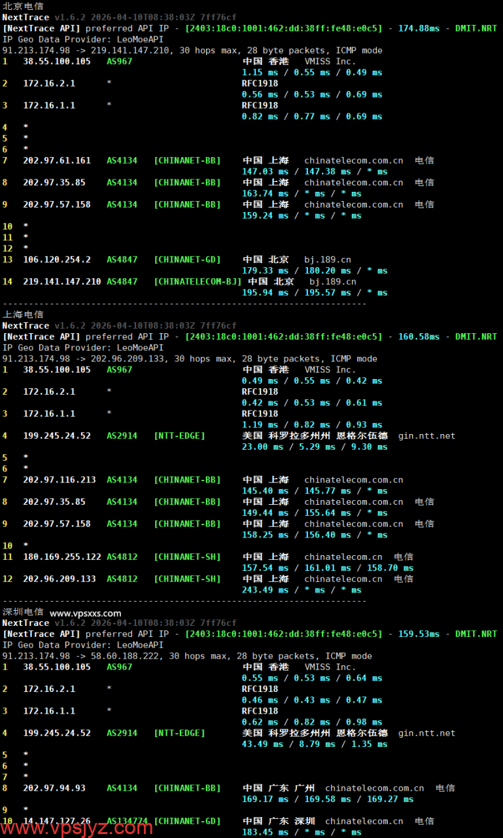Select the CHINATELECOM-BJ network tag
This screenshot has width=503, height=838.
tap(198, 282)
